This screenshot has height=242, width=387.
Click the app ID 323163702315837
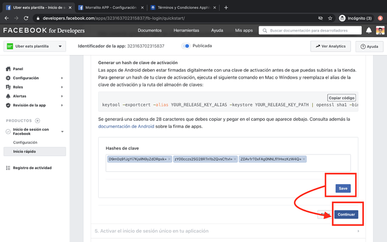tap(146, 46)
